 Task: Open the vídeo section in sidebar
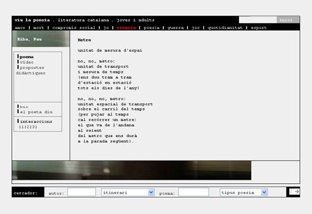[26, 62]
